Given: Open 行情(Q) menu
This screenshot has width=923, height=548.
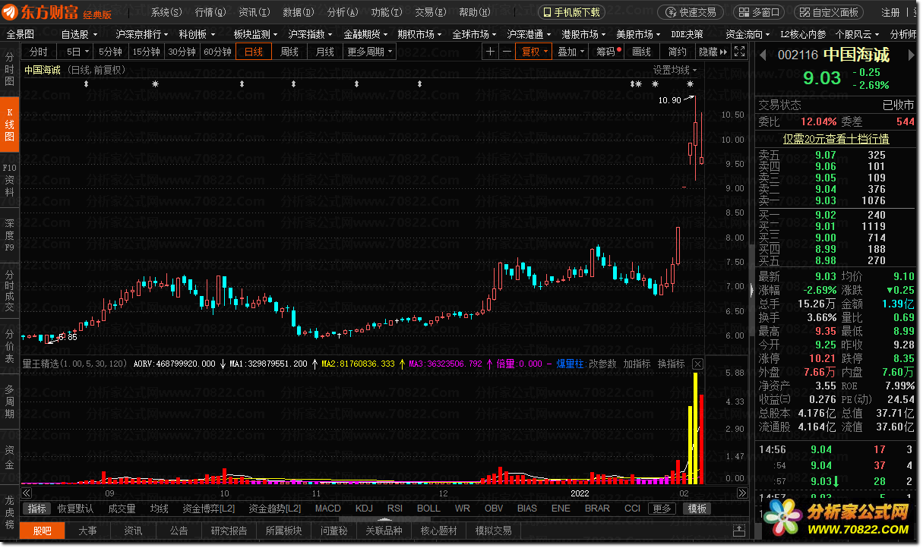Looking at the screenshot, I should tap(210, 12).
